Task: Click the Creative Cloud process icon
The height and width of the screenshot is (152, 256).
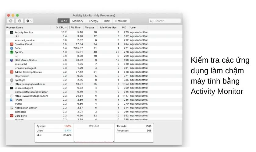Action: pos(12,44)
